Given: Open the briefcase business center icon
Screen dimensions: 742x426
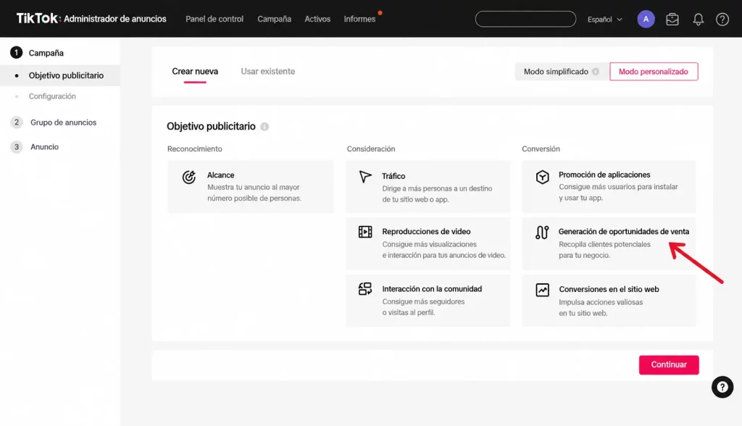Looking at the screenshot, I should point(672,20).
